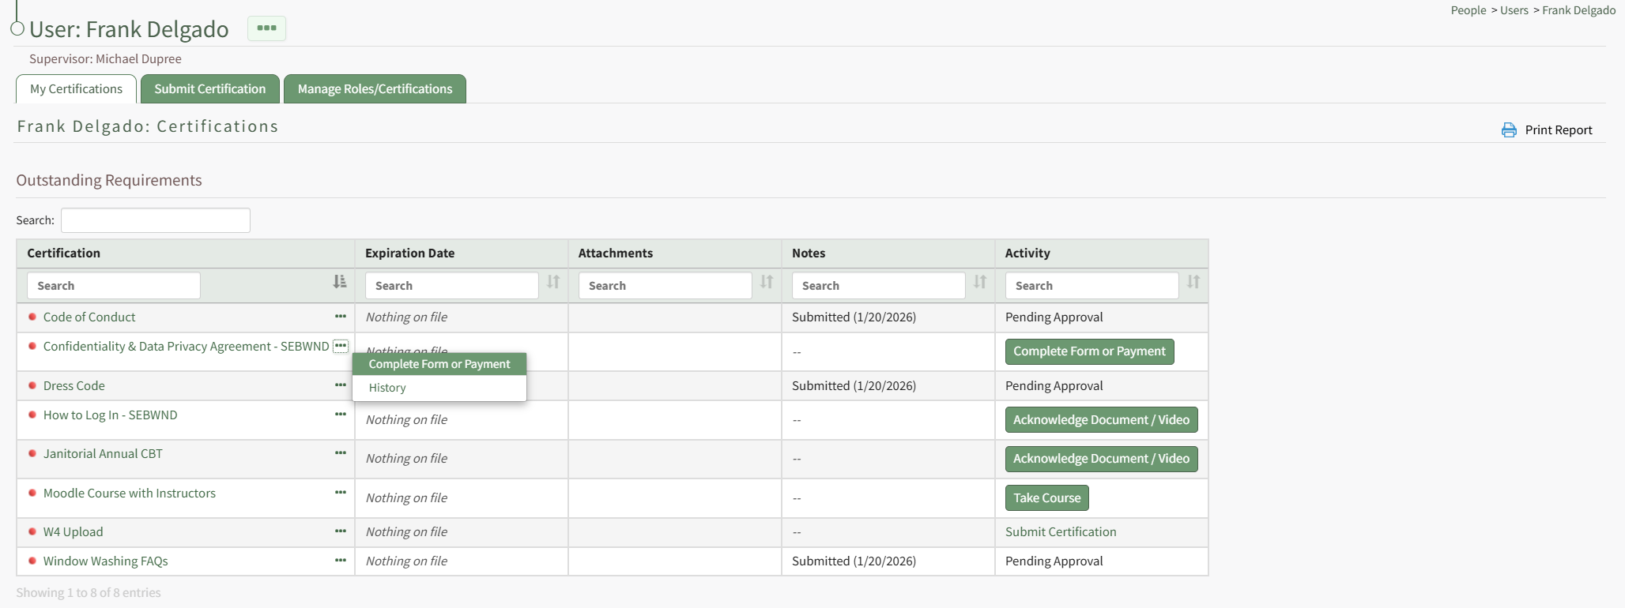Choose History from the open context menu
The image size is (1625, 608).
click(x=387, y=388)
